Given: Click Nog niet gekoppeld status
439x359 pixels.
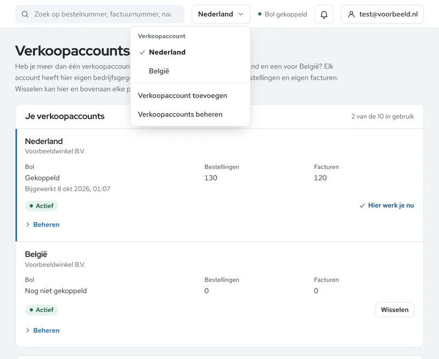Looking at the screenshot, I should (x=56, y=291).
